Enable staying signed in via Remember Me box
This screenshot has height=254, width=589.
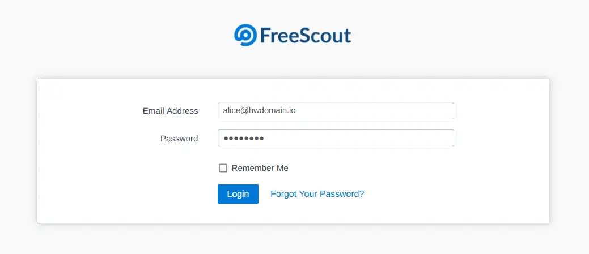pyautogui.click(x=223, y=168)
